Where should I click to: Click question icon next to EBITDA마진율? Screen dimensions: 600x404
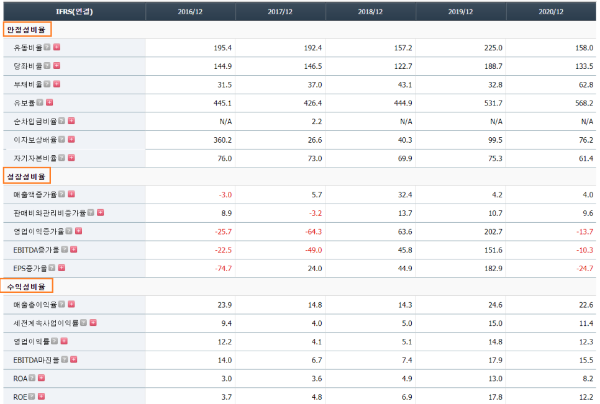point(65,360)
